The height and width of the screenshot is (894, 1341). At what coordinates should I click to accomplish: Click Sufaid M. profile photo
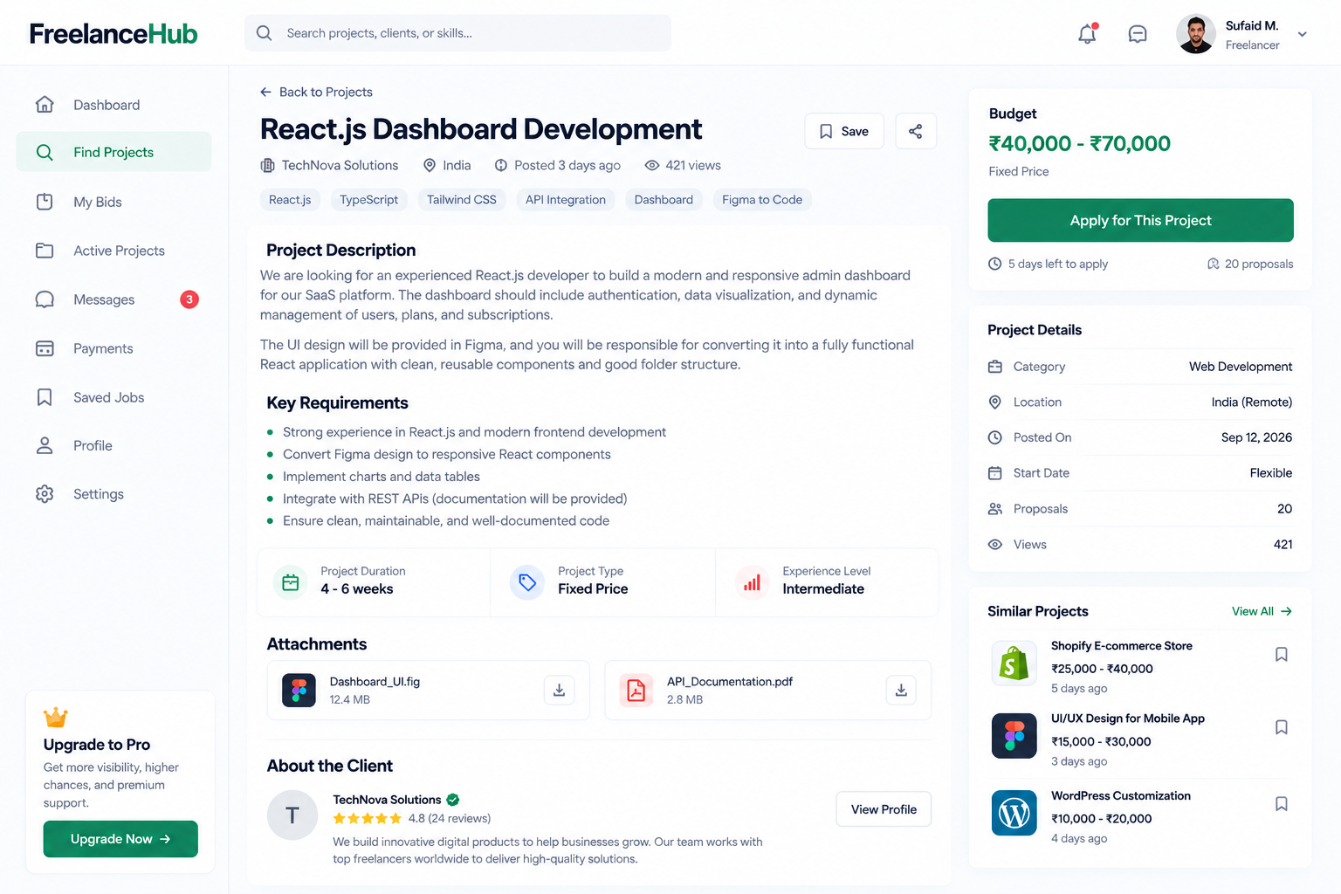[x=1196, y=34]
